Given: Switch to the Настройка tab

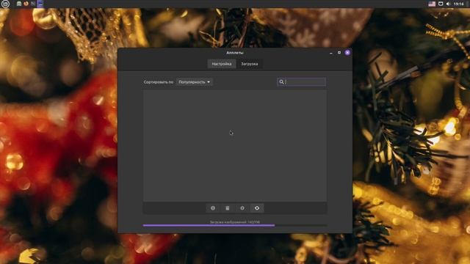Looking at the screenshot, I should pos(222,64).
